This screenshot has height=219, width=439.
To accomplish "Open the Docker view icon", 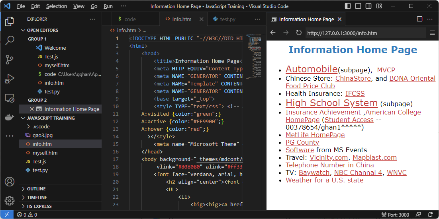I will 10,117.
